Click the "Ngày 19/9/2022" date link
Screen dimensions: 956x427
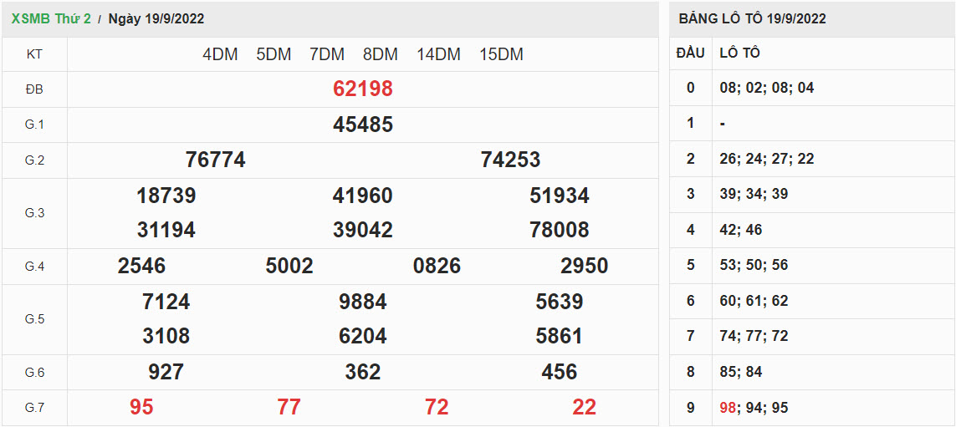pyautogui.click(x=156, y=18)
